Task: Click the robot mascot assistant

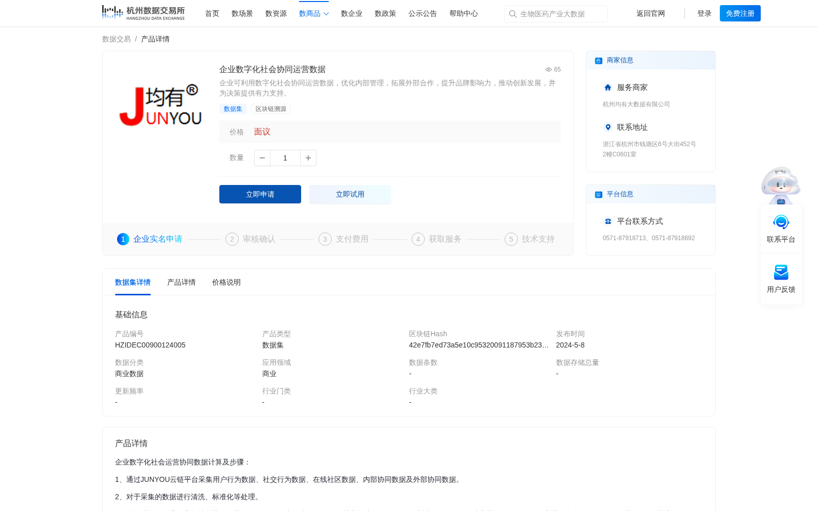Action: point(781,185)
